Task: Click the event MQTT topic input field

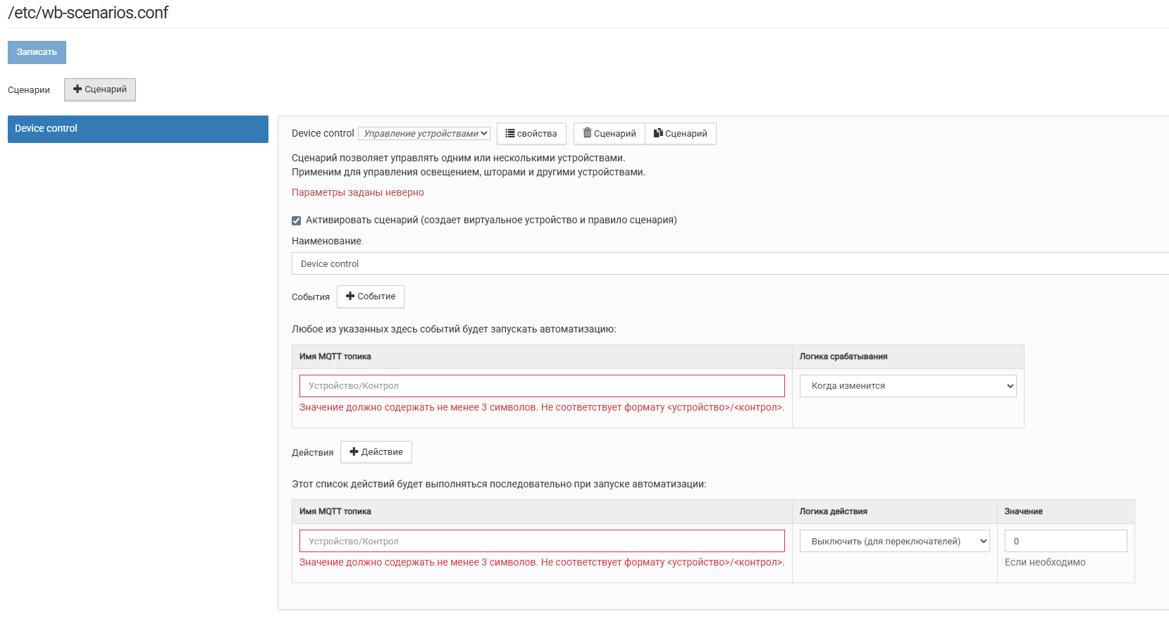Action: pyautogui.click(x=542, y=386)
